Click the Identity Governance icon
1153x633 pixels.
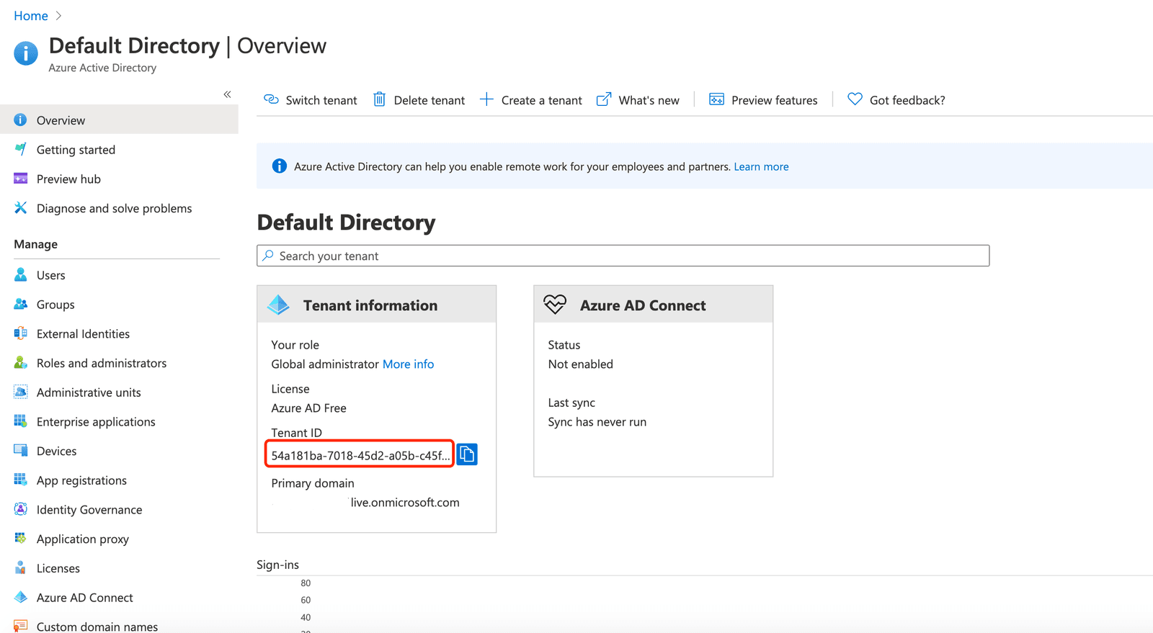[x=20, y=509]
